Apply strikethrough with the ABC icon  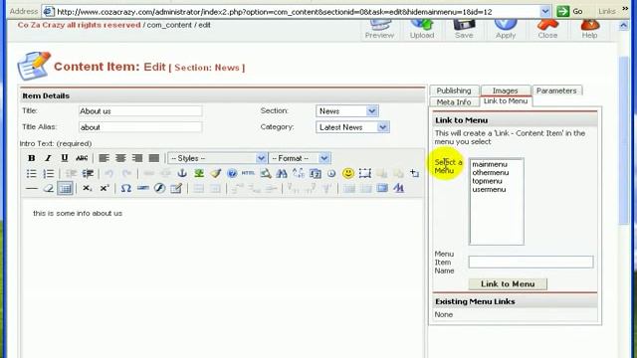tap(82, 158)
